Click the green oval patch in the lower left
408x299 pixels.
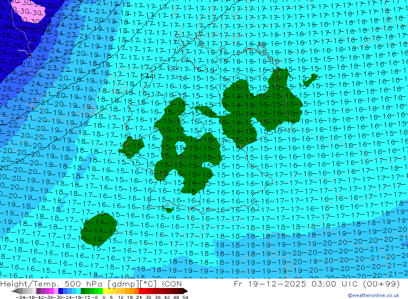coord(97,231)
